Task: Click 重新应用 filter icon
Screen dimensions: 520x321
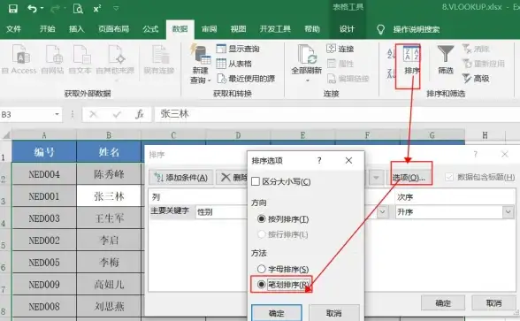Action: (x=484, y=64)
